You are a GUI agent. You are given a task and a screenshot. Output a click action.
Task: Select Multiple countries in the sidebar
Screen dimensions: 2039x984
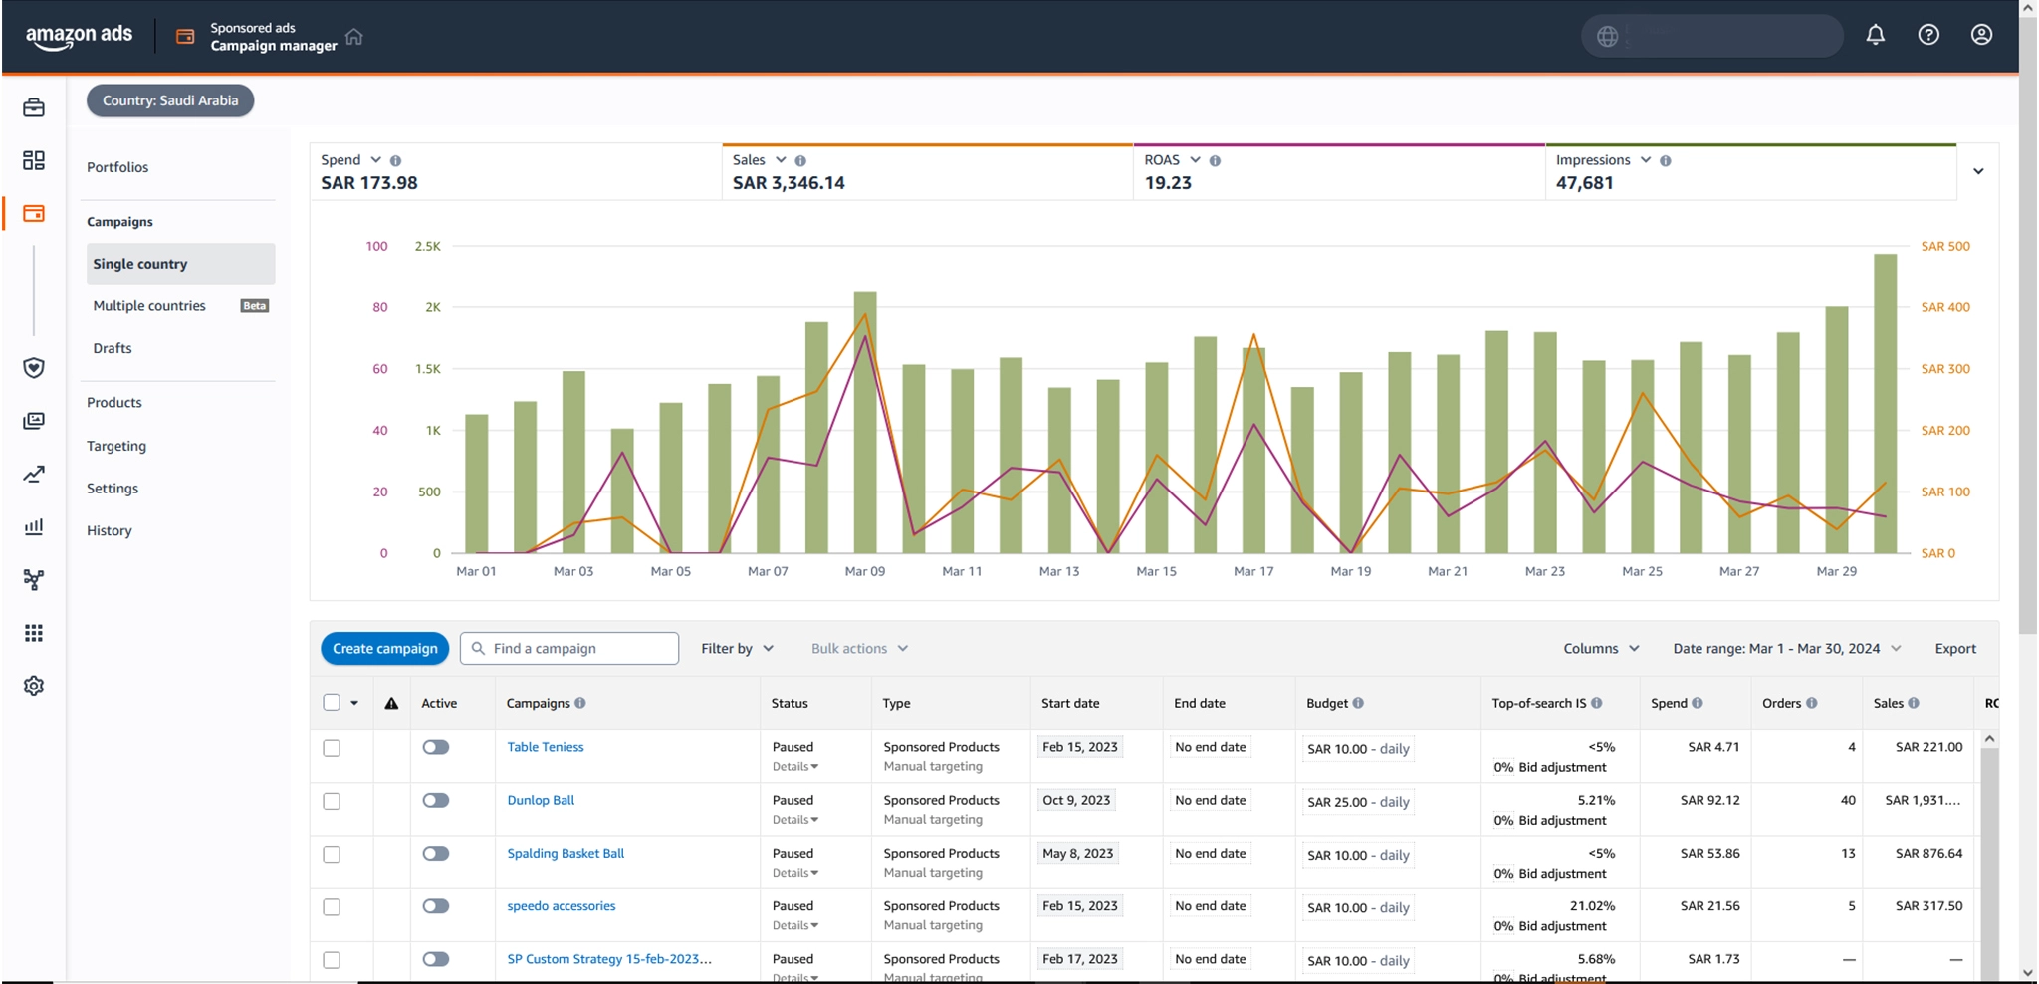point(149,306)
